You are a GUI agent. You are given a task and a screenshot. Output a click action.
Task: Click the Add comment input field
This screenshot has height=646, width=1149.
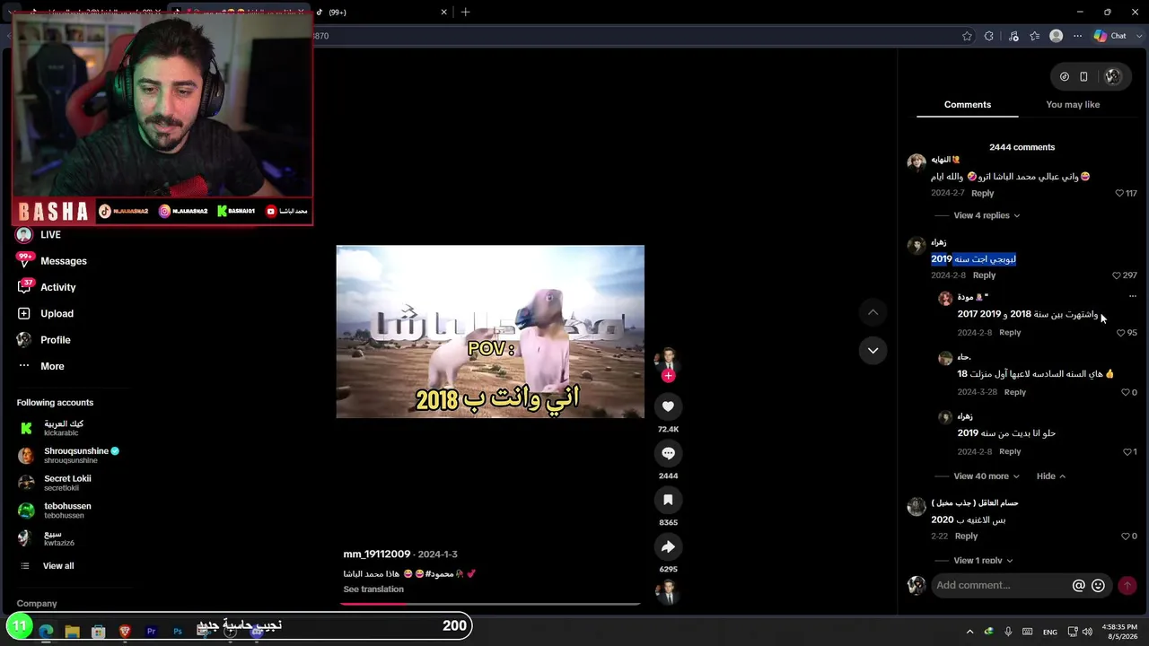(1000, 585)
